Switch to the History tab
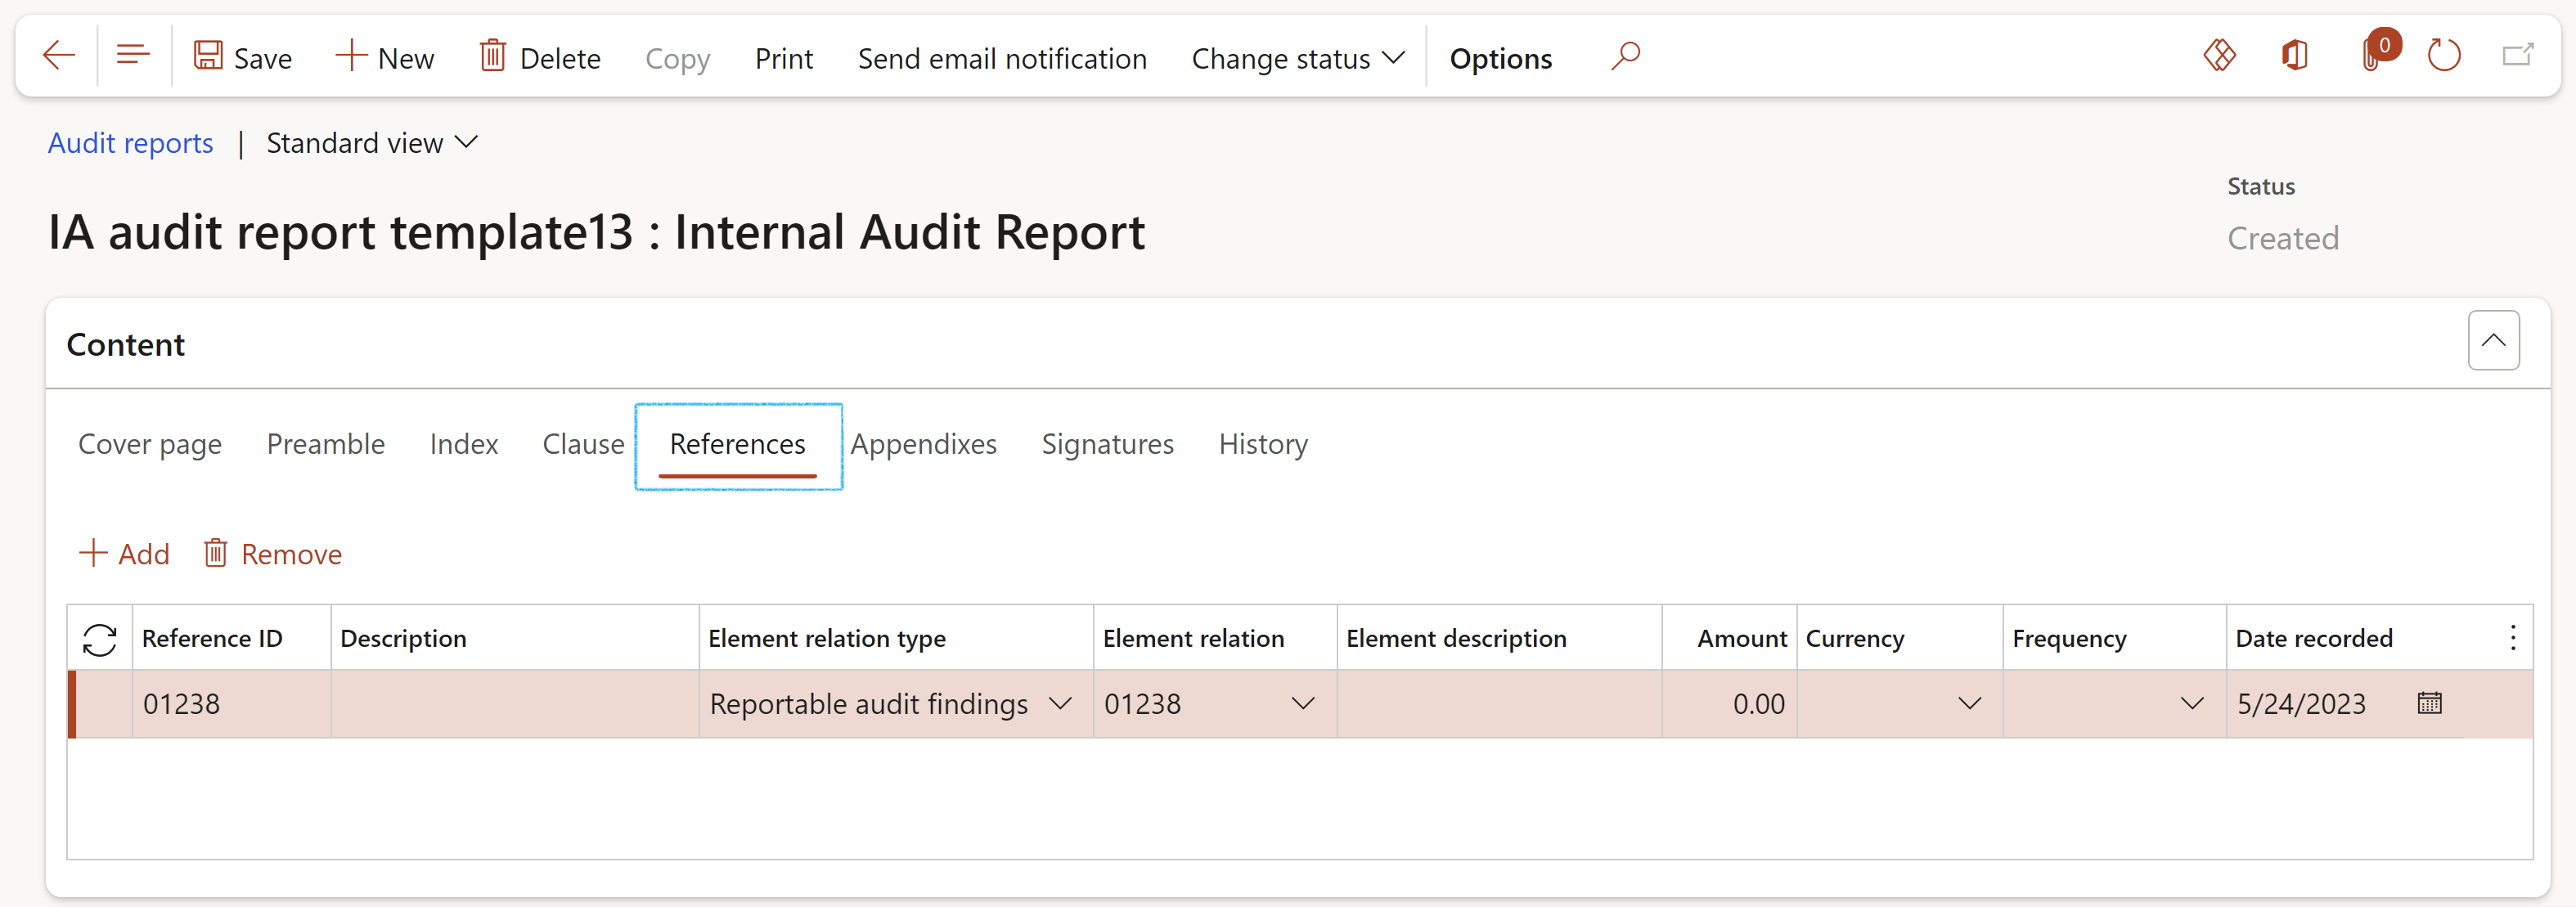 tap(1262, 444)
